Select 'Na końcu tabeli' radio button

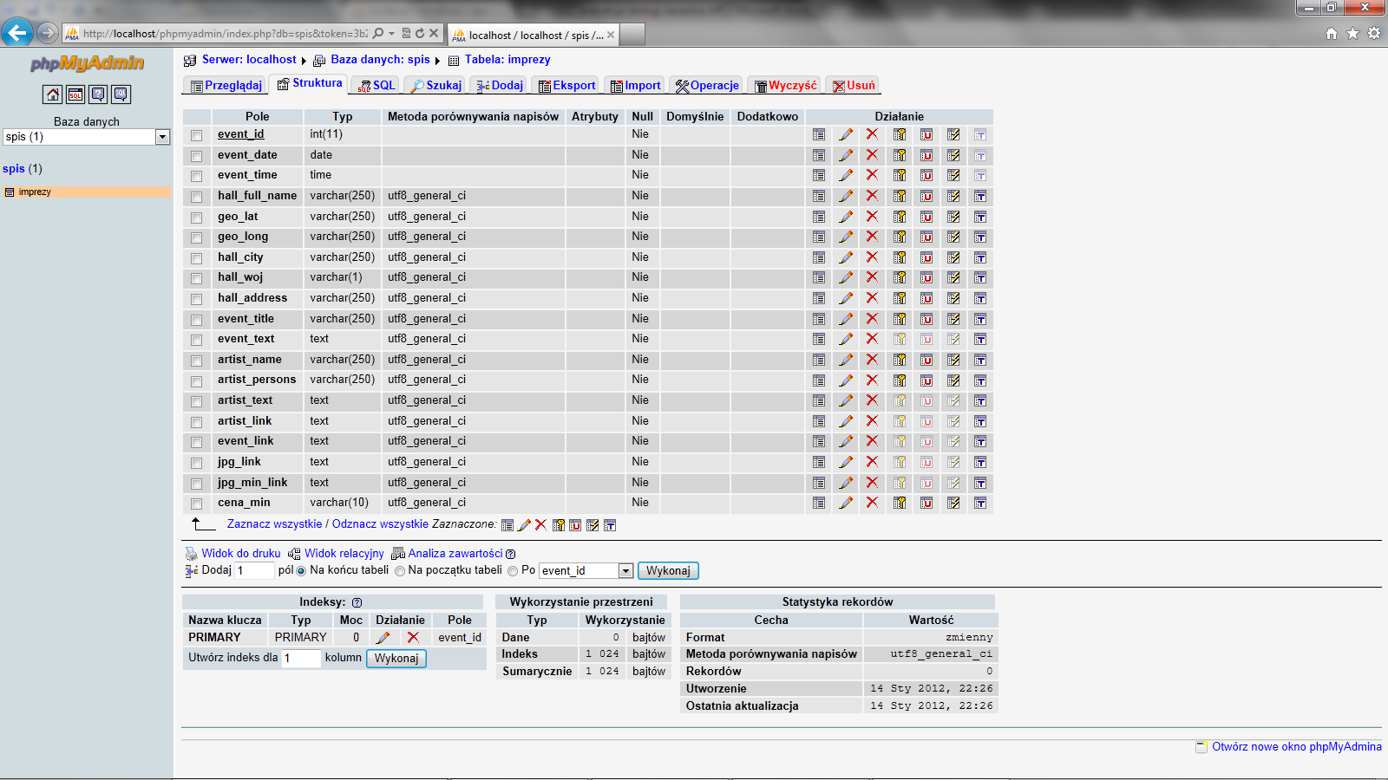pos(301,571)
